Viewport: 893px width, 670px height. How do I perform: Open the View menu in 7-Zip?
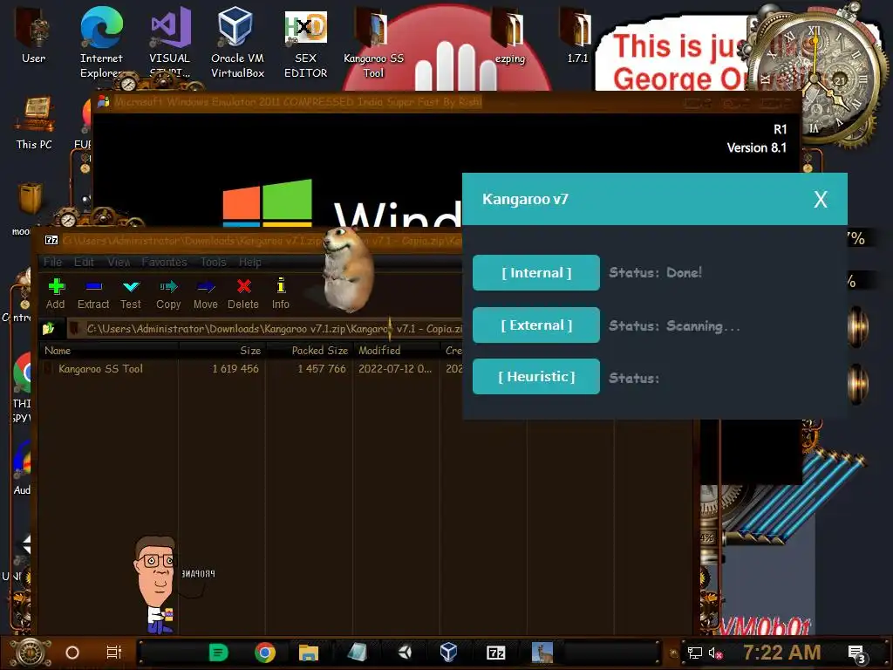(x=119, y=262)
